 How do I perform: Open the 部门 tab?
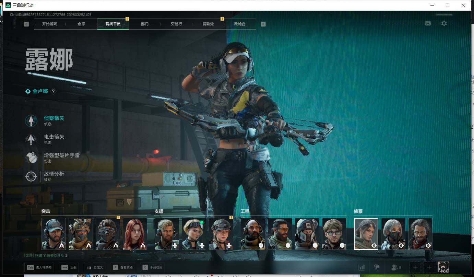[145, 24]
